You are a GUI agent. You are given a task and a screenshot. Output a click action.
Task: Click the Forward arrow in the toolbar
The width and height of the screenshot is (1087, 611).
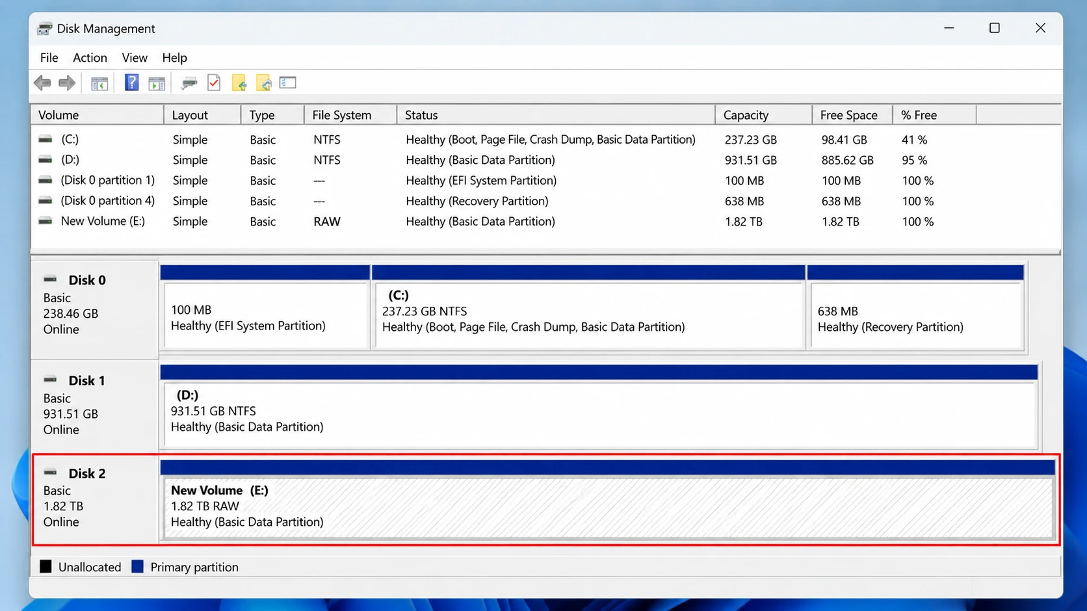(67, 83)
